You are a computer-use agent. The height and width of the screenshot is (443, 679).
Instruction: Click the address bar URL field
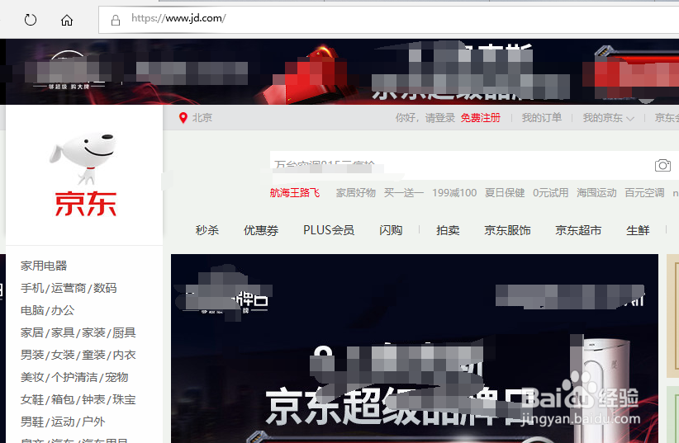click(x=389, y=20)
